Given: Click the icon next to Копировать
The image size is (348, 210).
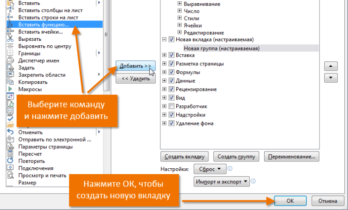Looking at the screenshot, I should (x=11, y=82).
